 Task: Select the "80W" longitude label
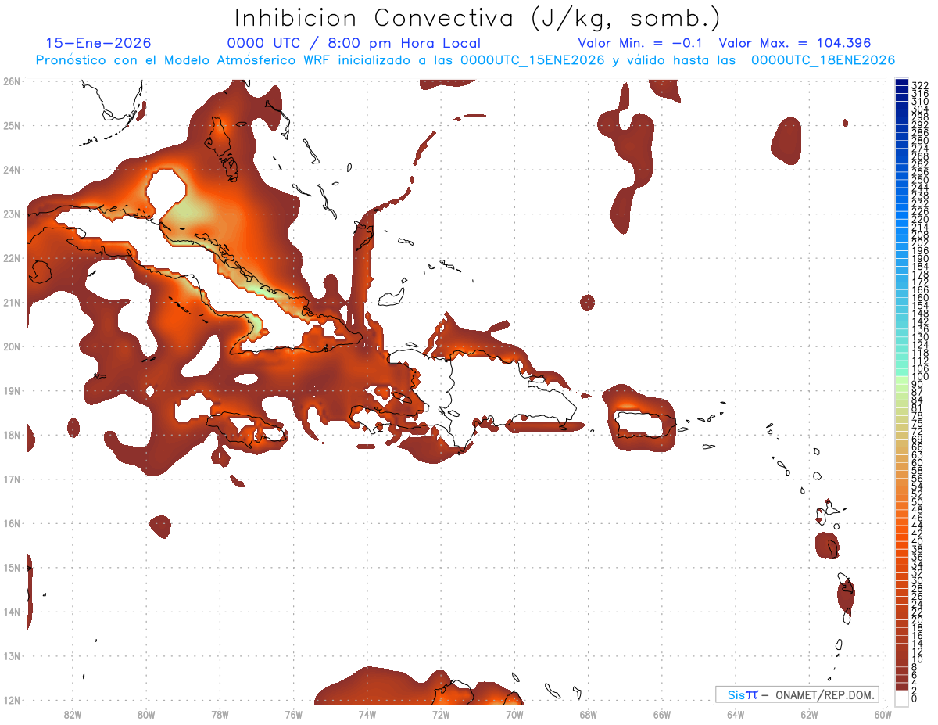coord(146,715)
